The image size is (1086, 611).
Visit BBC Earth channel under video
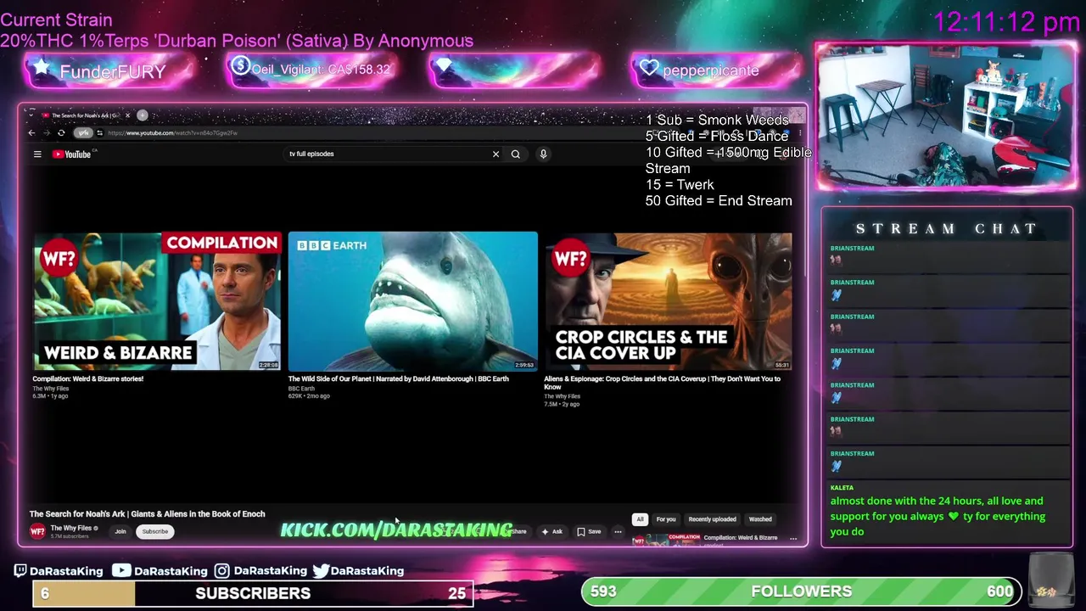(x=301, y=388)
